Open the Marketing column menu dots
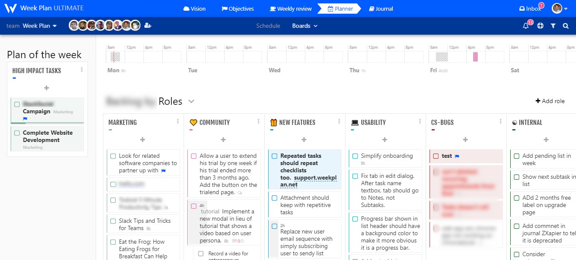Screen dimensions: 576x260 178,122
